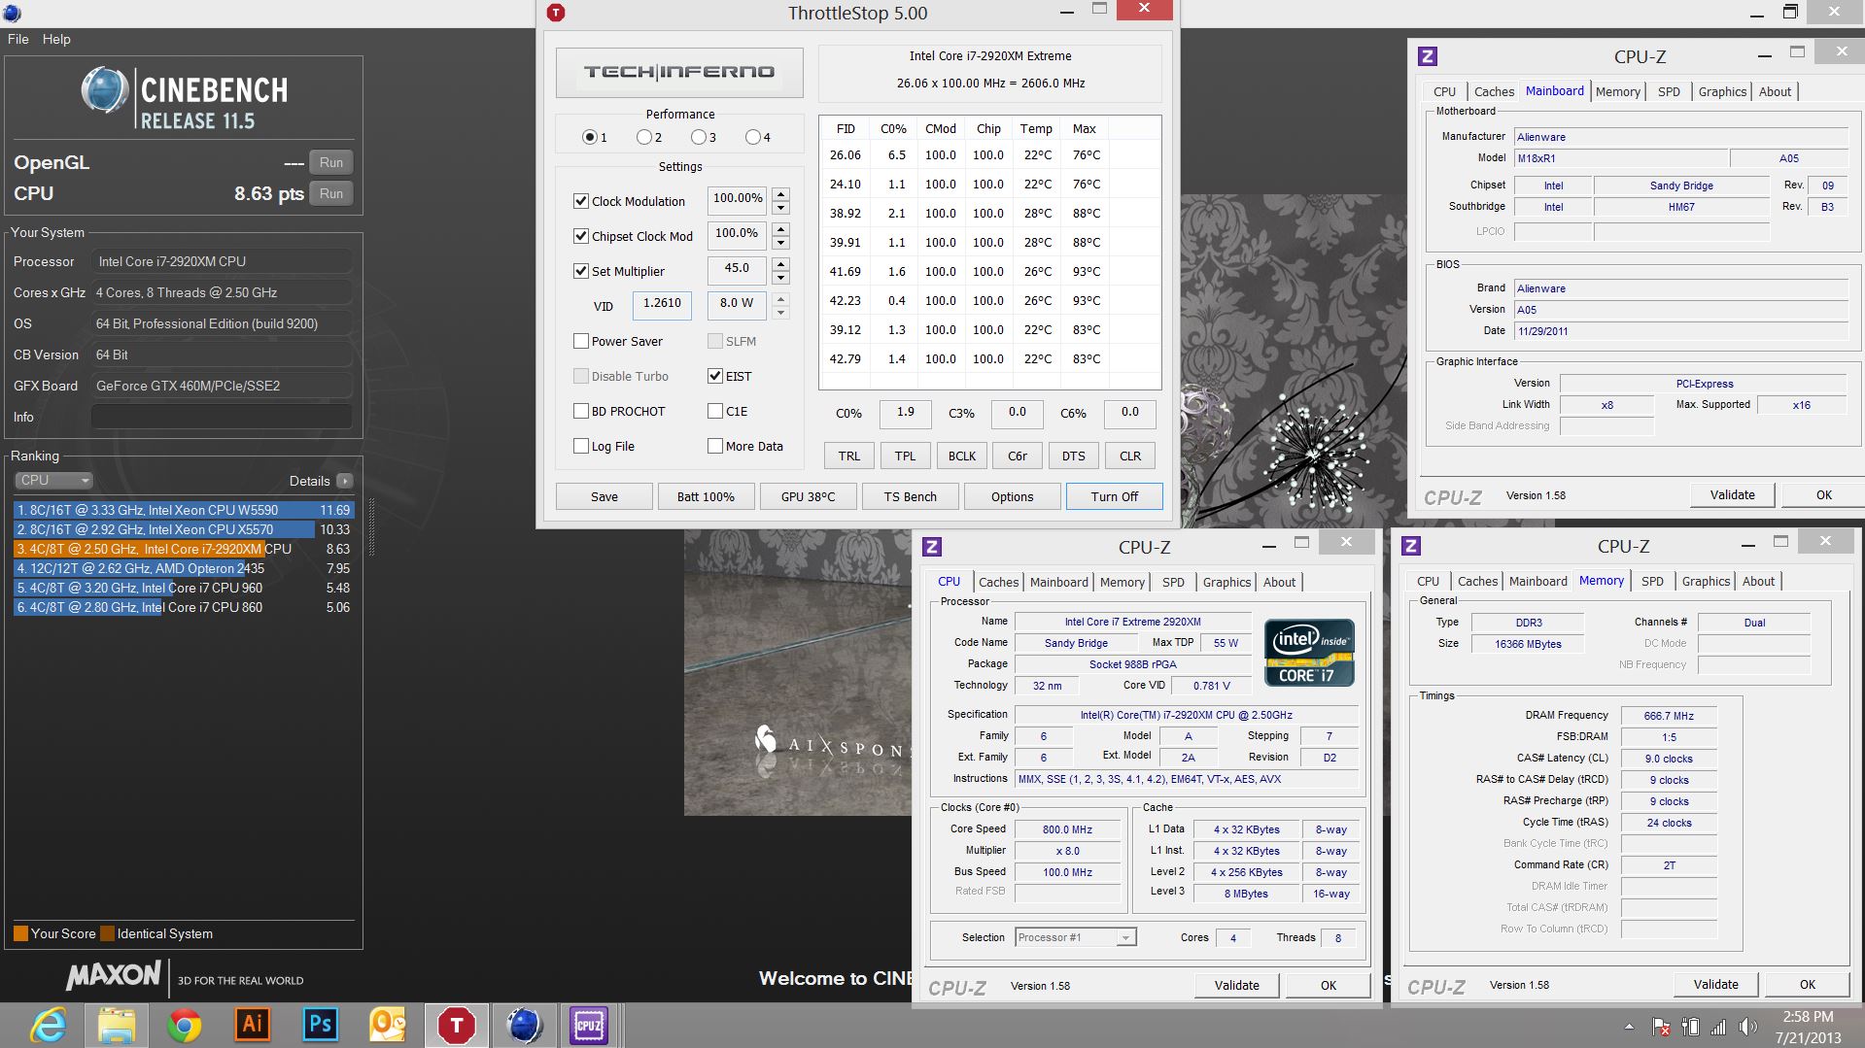Check the More Data option

point(715,446)
